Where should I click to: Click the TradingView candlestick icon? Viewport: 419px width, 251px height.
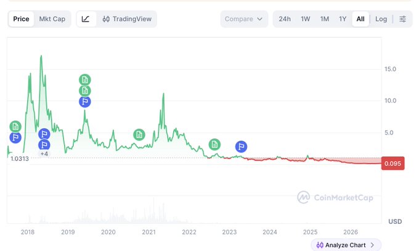[x=106, y=19]
